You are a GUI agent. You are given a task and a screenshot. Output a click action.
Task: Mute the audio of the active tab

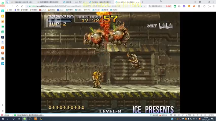click(x=137, y=2)
